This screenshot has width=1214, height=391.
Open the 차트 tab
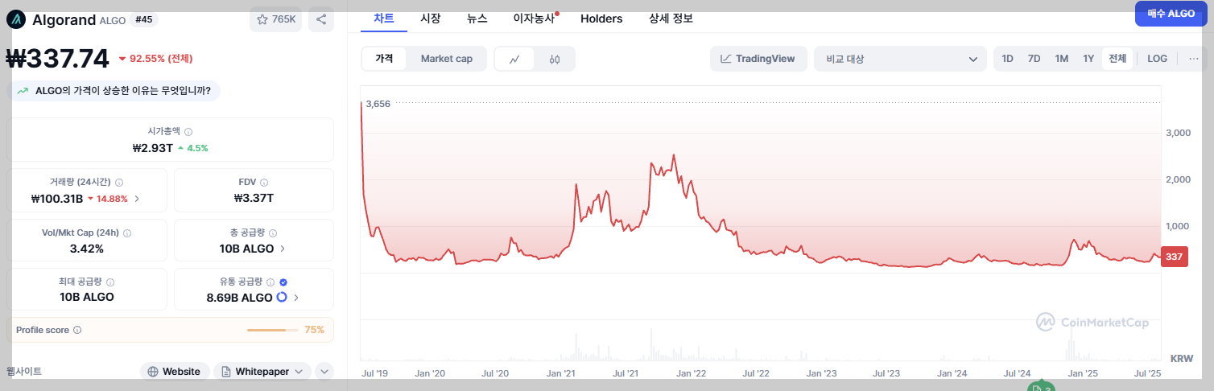pyautogui.click(x=384, y=18)
